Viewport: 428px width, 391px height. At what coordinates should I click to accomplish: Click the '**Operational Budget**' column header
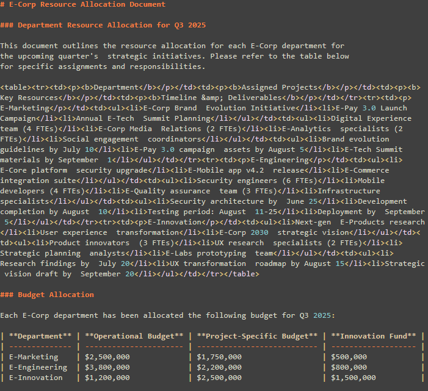pos(134,336)
